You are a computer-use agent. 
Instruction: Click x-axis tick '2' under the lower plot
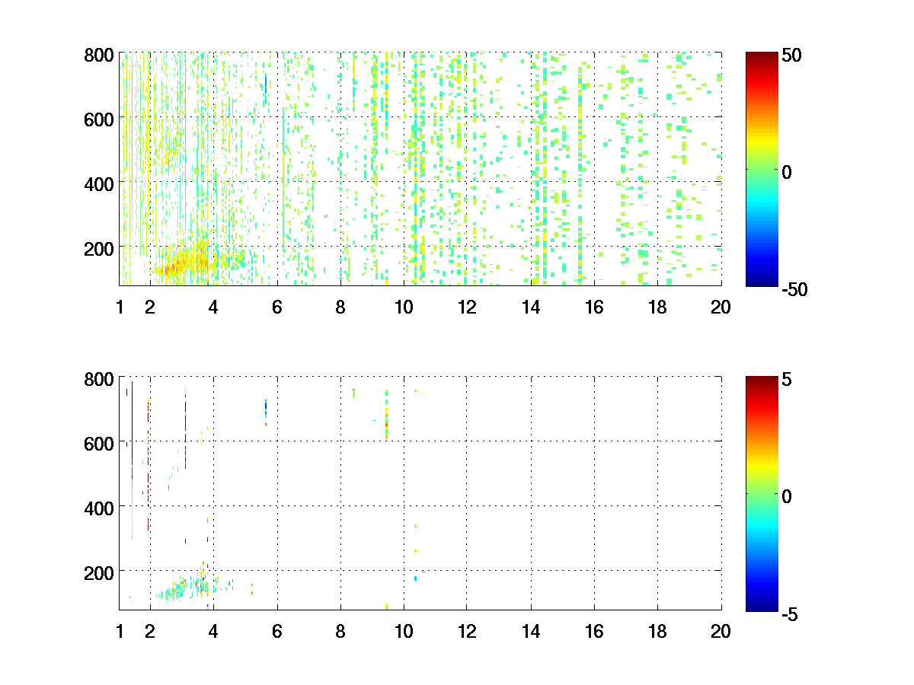click(150, 631)
